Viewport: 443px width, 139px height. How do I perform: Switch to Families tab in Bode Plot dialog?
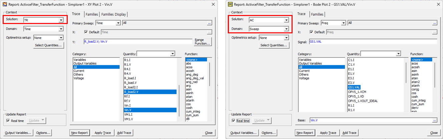[x=317, y=14]
